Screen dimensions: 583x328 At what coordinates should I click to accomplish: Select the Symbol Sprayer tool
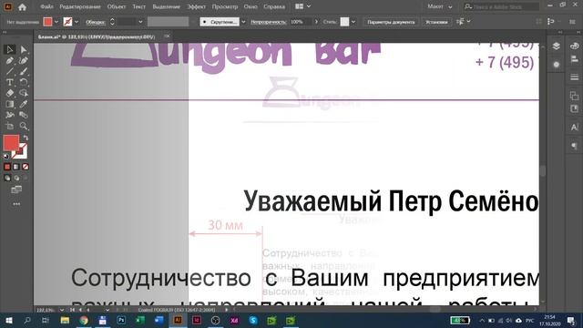coord(10,116)
